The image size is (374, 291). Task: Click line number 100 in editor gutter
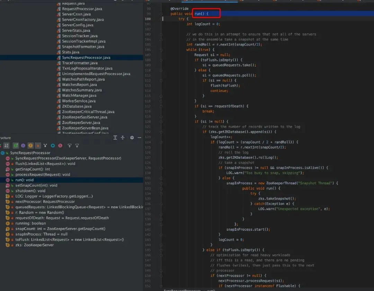pos(148,19)
